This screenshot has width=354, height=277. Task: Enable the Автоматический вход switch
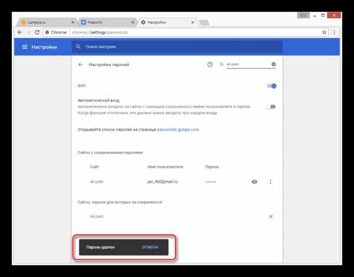(x=271, y=107)
